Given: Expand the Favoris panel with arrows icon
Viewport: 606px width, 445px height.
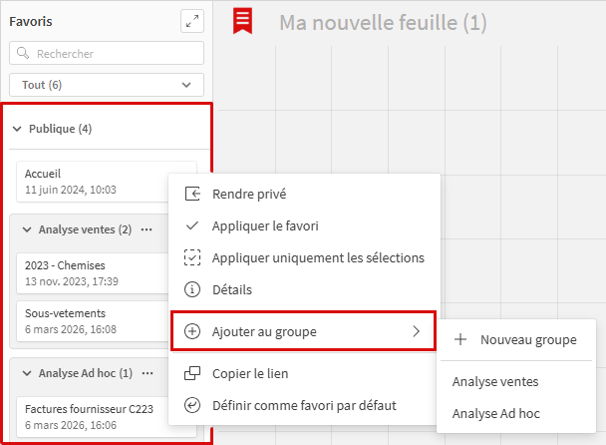Looking at the screenshot, I should click(192, 21).
